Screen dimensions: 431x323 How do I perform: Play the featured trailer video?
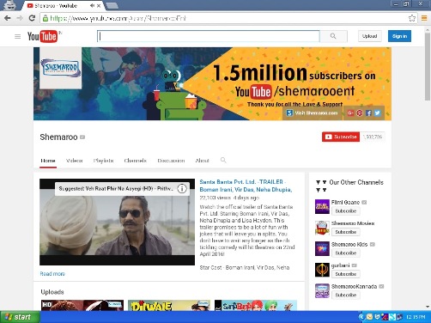117,222
